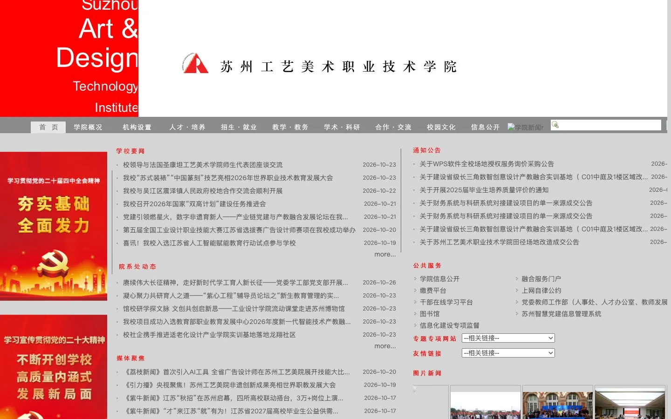Open news on 吴江区震泽镇 cooperation meeting
The image size is (671, 419).
[203, 191]
